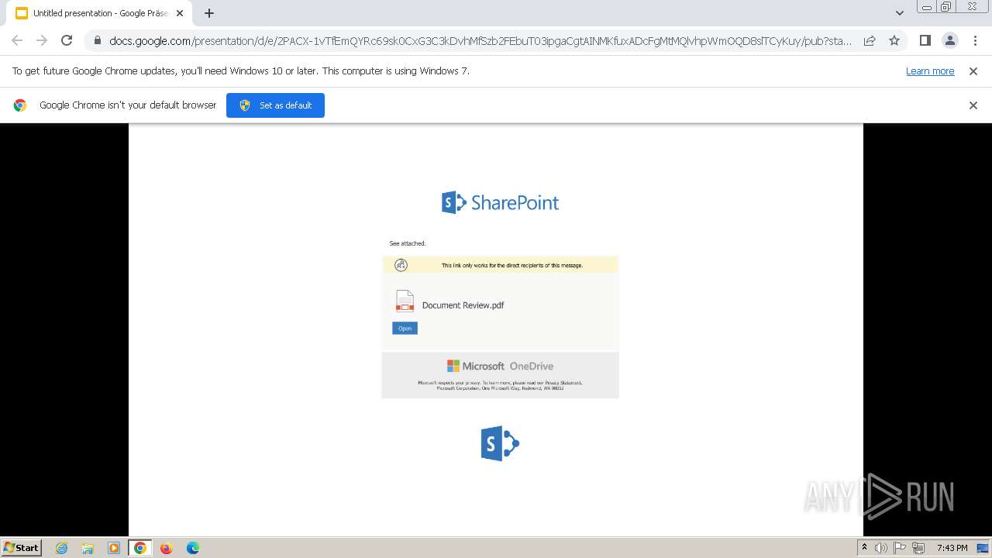The width and height of the screenshot is (992, 558).
Task: Click the Document Review.pdf filename
Action: (x=463, y=305)
